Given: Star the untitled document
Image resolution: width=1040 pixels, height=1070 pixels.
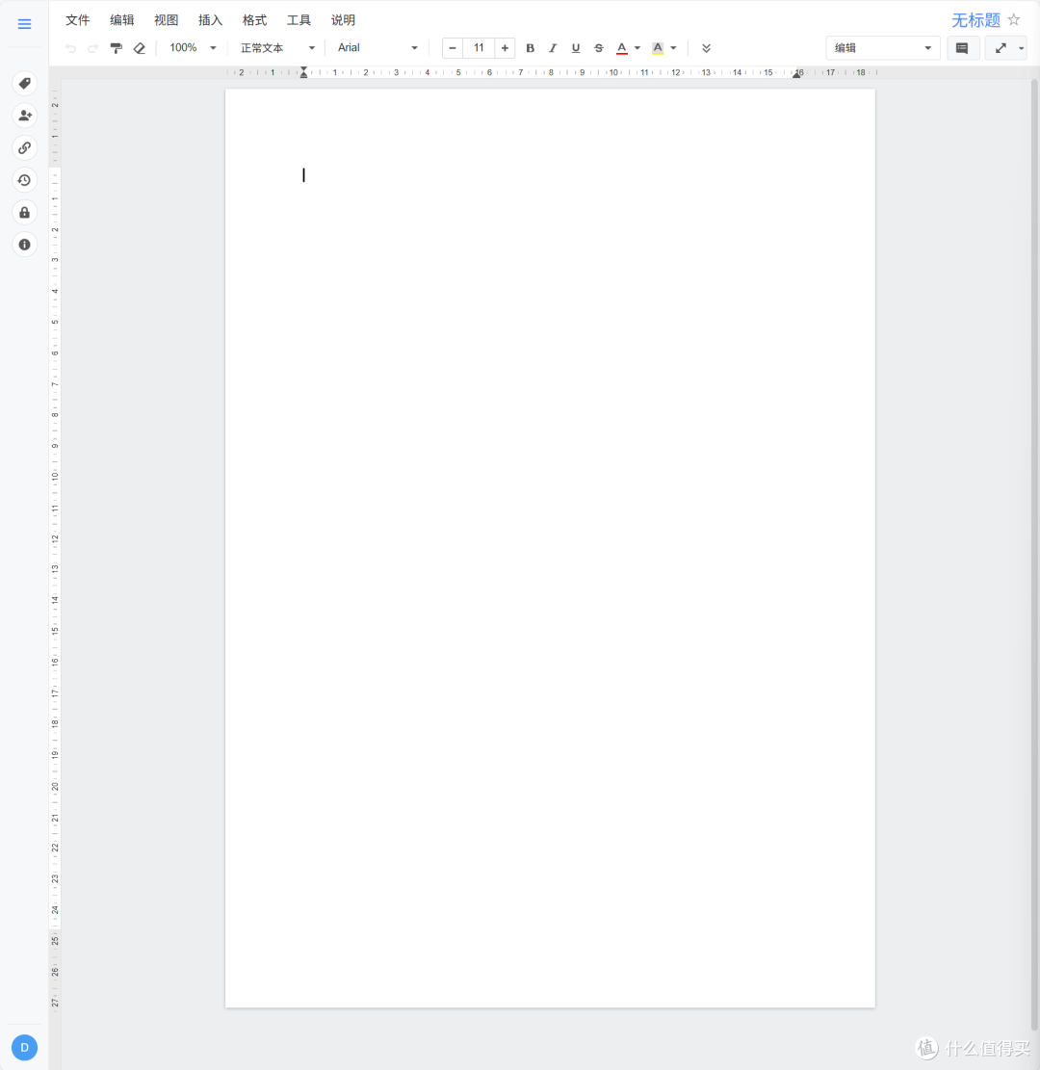Looking at the screenshot, I should click(x=1014, y=20).
